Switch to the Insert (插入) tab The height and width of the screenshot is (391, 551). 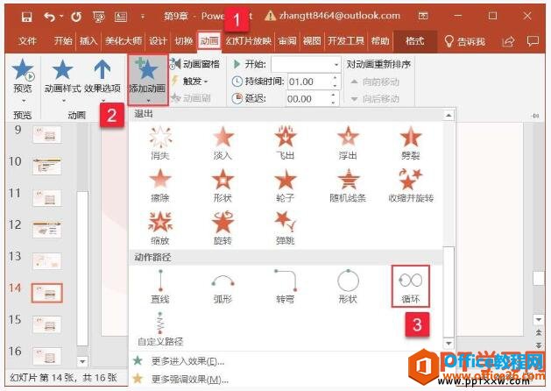pos(88,41)
